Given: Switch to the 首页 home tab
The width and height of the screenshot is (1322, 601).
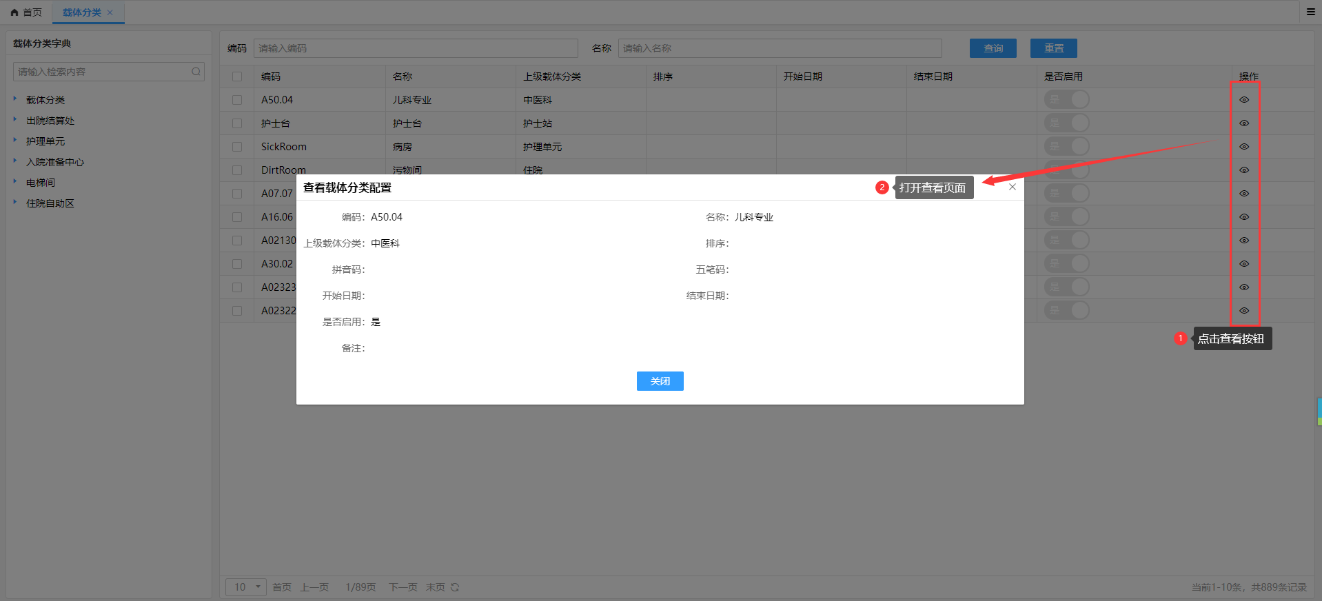Looking at the screenshot, I should [x=26, y=12].
